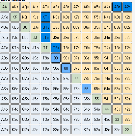Select the 72o offsuit hand
Viewport: 135px width, 136px height.
[76, 130]
